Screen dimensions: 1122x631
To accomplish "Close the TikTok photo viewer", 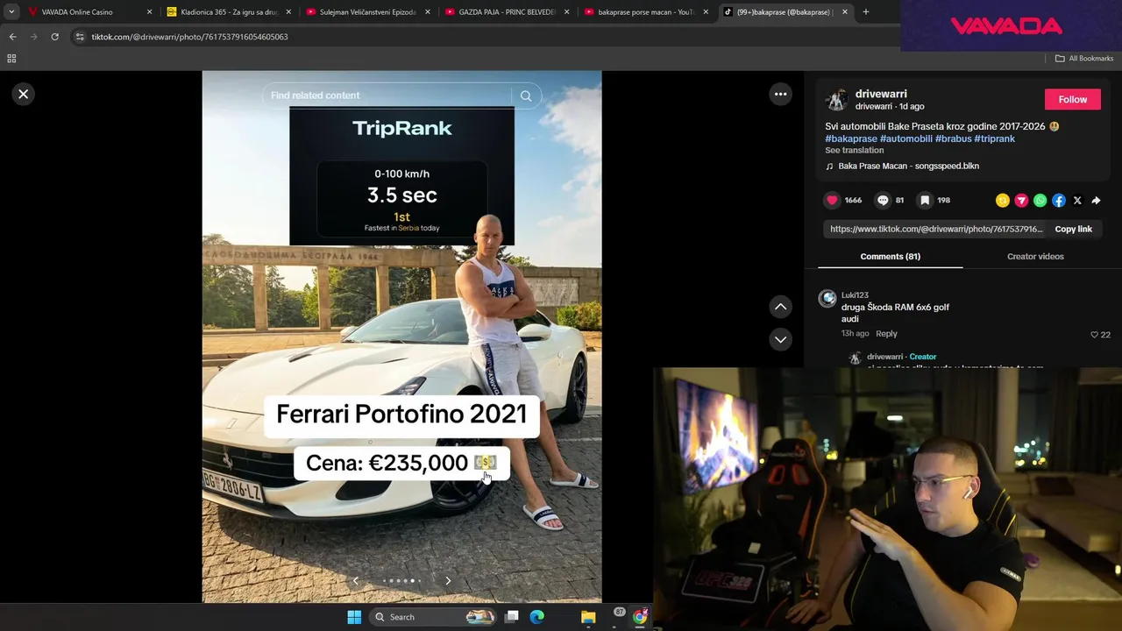I will [x=24, y=94].
